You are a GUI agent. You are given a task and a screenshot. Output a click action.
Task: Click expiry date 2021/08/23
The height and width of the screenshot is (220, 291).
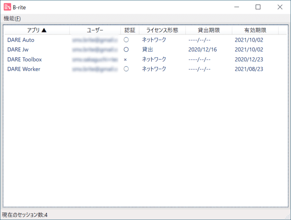249,69
